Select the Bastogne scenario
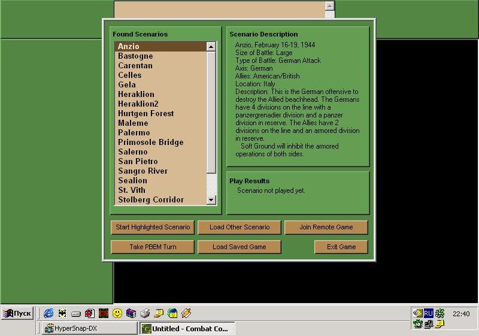The image size is (479, 336). 135,56
